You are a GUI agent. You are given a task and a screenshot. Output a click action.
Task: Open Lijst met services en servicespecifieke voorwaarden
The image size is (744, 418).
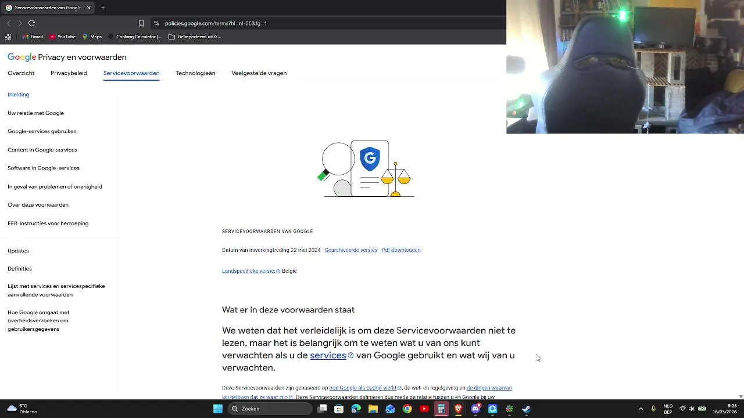coord(56,290)
